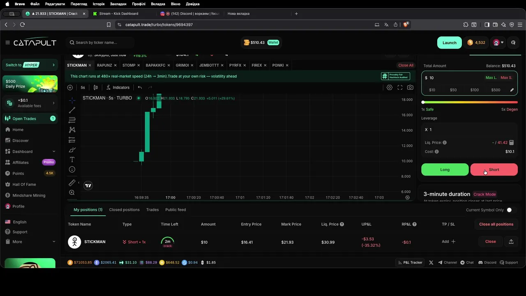Click the red Short button
Screen dimensions: 526x296
(x=494, y=169)
